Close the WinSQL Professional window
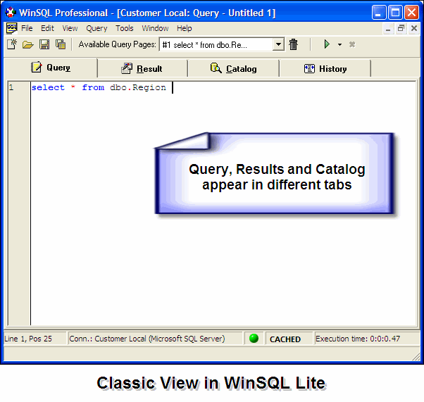Image resolution: width=424 pixels, height=402 pixels. pyautogui.click(x=411, y=13)
